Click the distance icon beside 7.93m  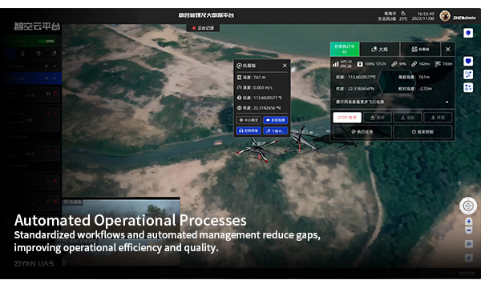[x=438, y=64]
